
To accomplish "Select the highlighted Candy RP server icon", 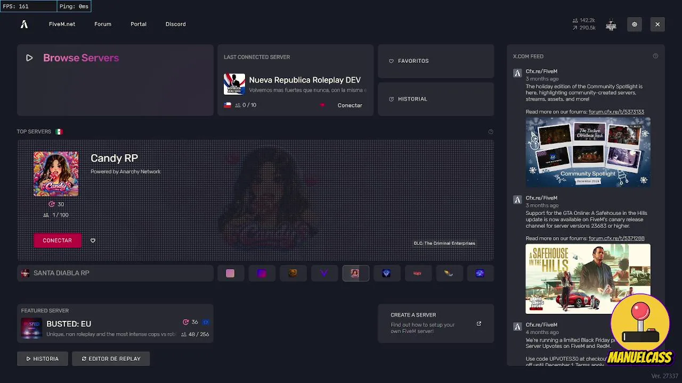I will point(355,273).
